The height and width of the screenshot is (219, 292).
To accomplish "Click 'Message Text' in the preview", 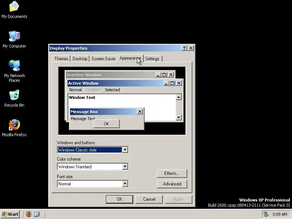I will (83, 119).
